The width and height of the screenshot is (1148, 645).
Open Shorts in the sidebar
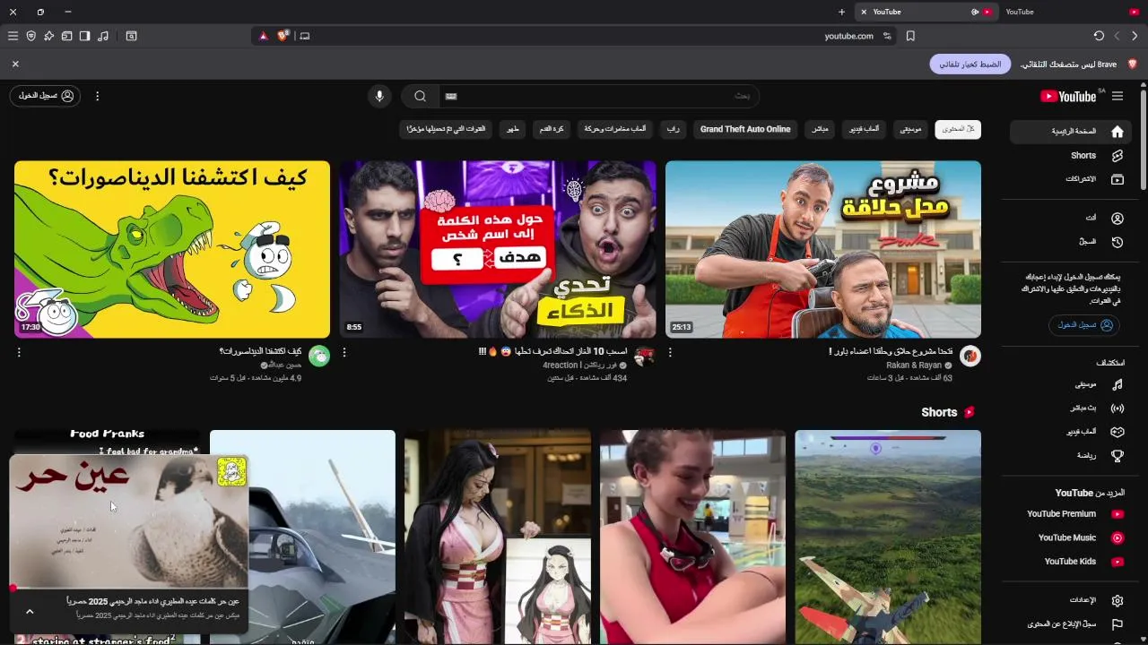[1071, 155]
